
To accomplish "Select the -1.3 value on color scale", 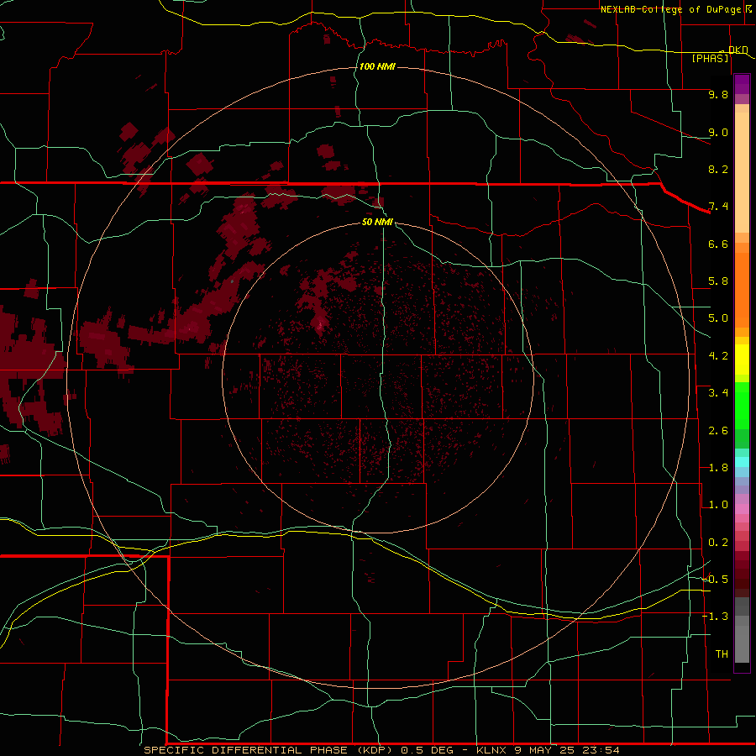I will 716,617.
